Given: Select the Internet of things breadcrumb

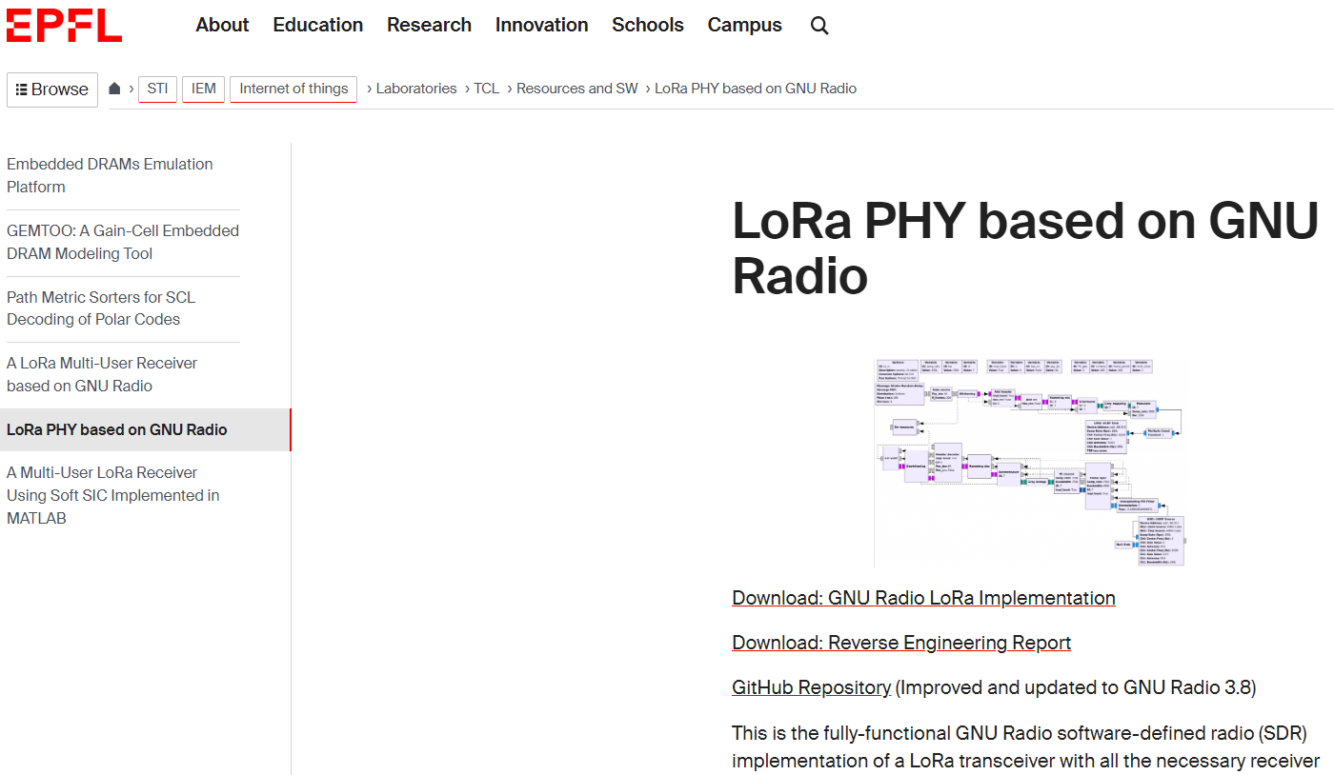Looking at the screenshot, I should pos(293,89).
